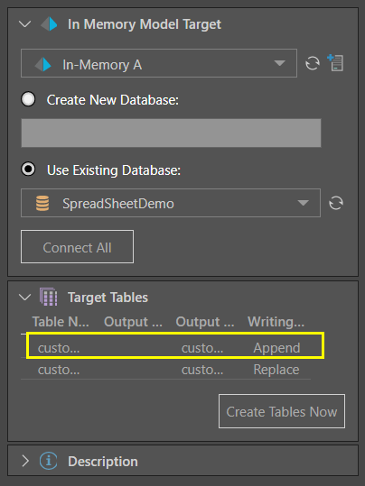The height and width of the screenshot is (486, 365).
Task: Collapse the Target Tables section
Action: [25, 298]
